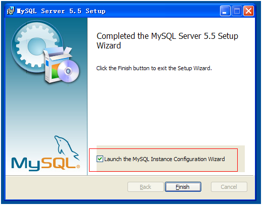Click the empty footer area left of Back

(x=67, y=187)
